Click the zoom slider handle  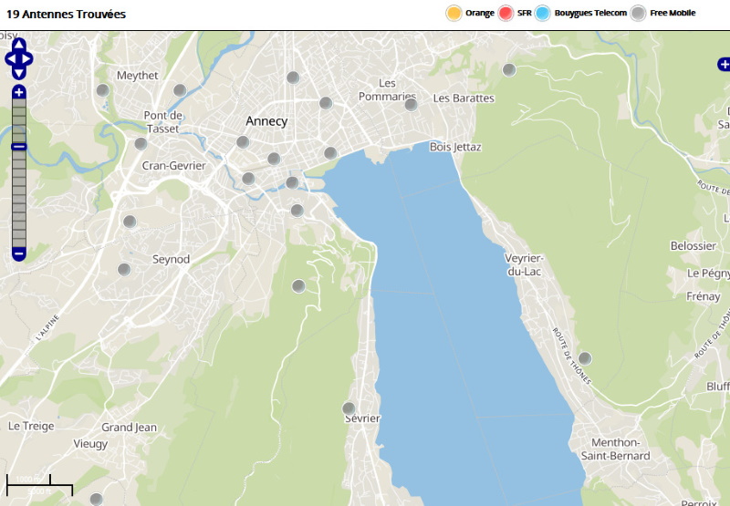point(19,147)
